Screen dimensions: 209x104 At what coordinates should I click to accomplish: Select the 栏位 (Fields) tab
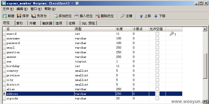pos(8,23)
